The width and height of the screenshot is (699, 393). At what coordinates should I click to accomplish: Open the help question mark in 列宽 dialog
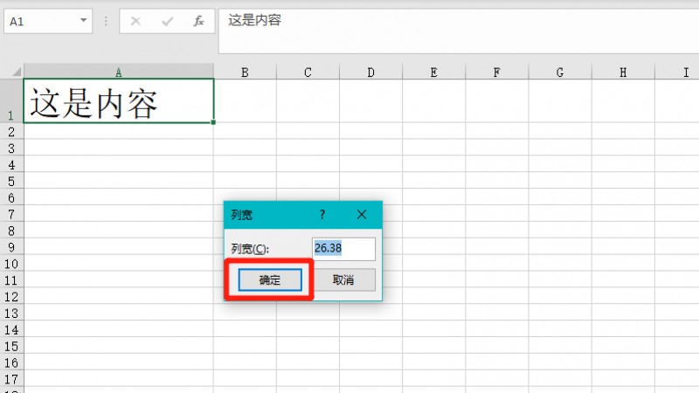pyautogui.click(x=322, y=215)
